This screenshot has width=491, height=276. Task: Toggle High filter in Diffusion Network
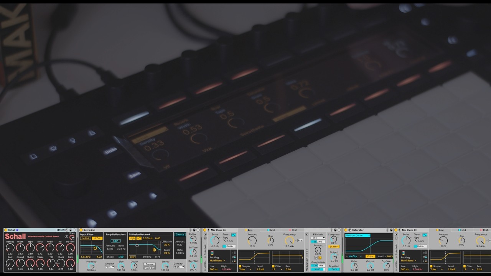point(132,238)
